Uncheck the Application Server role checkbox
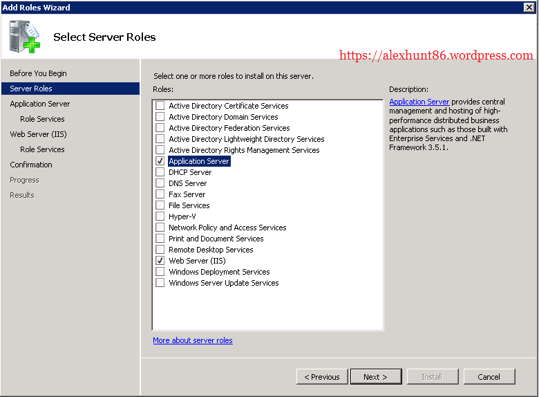Viewport: 539px width, 397px height. (160, 161)
